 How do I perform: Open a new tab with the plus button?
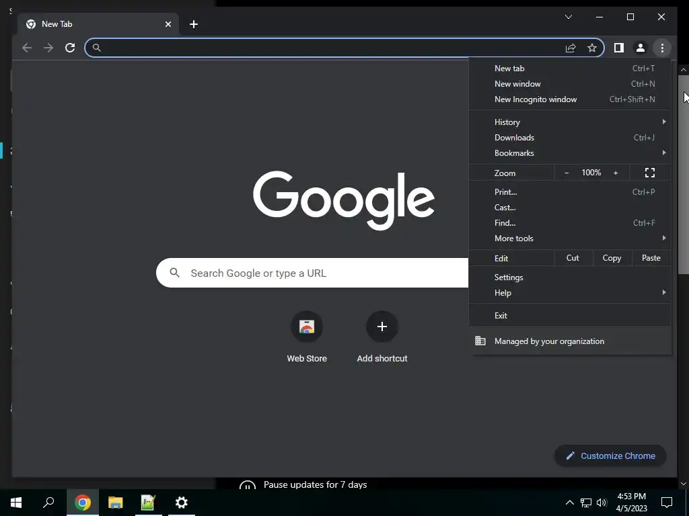click(194, 24)
